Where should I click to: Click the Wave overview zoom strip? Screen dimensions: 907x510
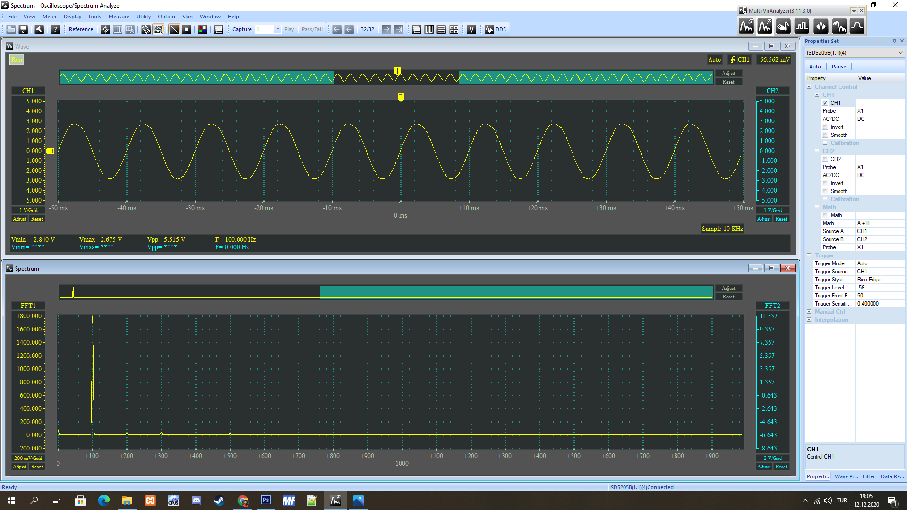[386, 77]
